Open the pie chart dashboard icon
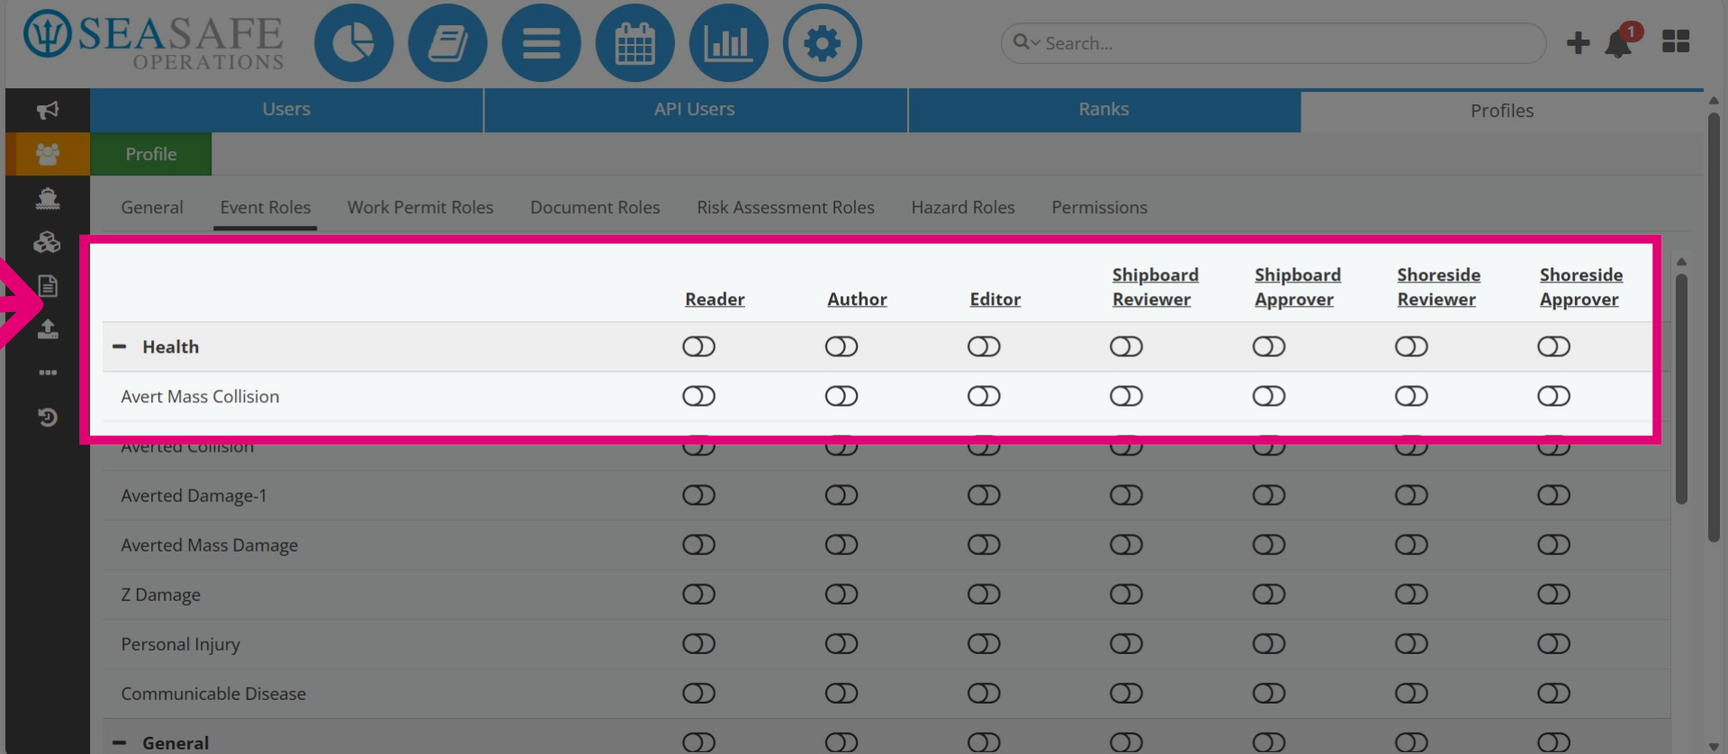 tap(354, 43)
